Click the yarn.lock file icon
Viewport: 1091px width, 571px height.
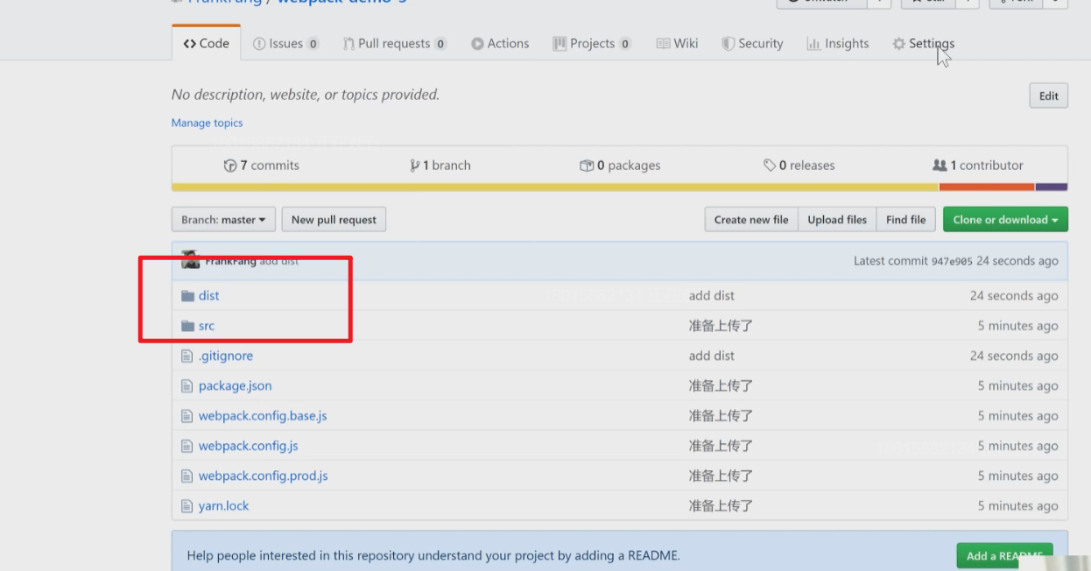coord(187,506)
